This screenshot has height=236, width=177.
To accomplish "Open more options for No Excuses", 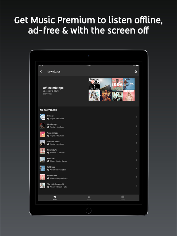I will click(x=136, y=177).
